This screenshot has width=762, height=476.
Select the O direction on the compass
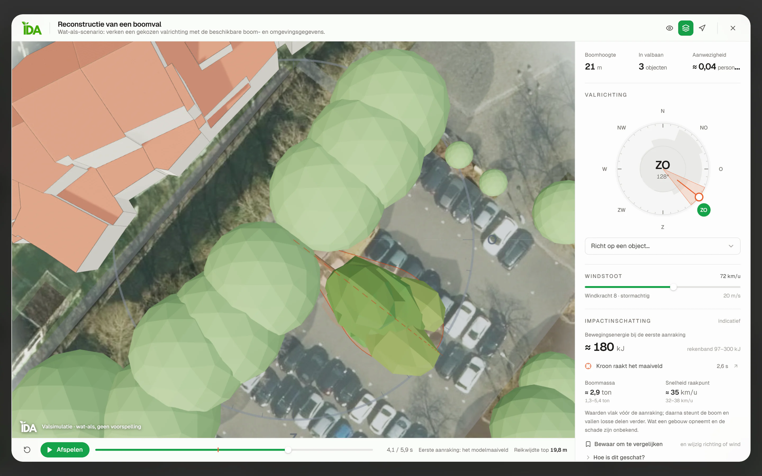point(720,169)
